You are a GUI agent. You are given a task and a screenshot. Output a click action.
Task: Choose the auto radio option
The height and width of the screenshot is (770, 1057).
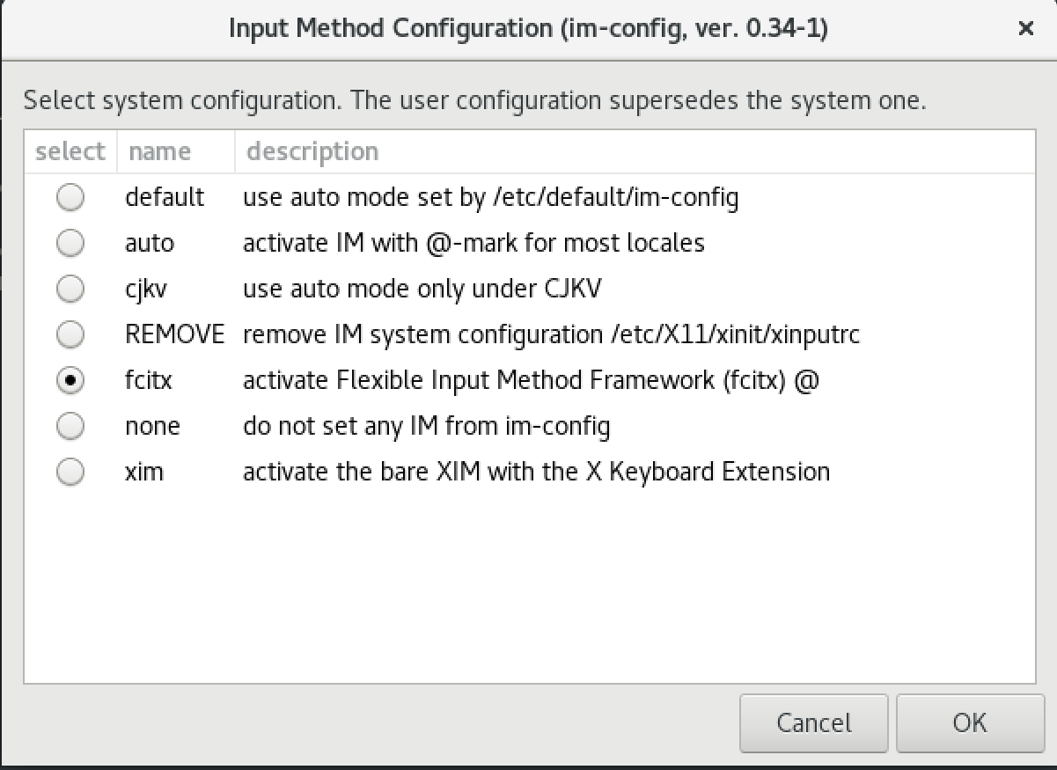pos(70,243)
